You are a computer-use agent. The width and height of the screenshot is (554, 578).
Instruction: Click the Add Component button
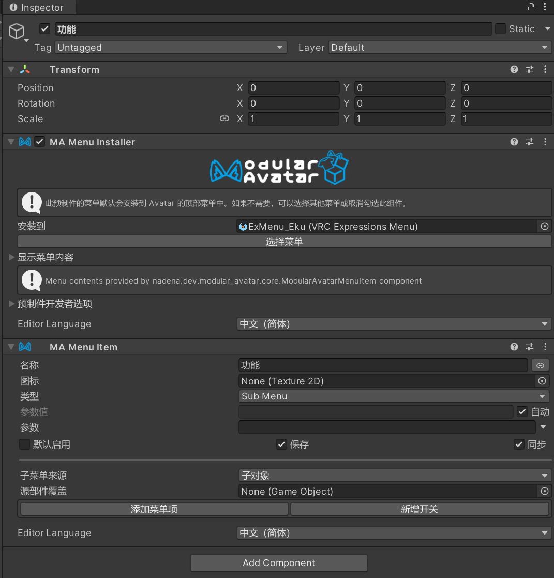tap(279, 563)
